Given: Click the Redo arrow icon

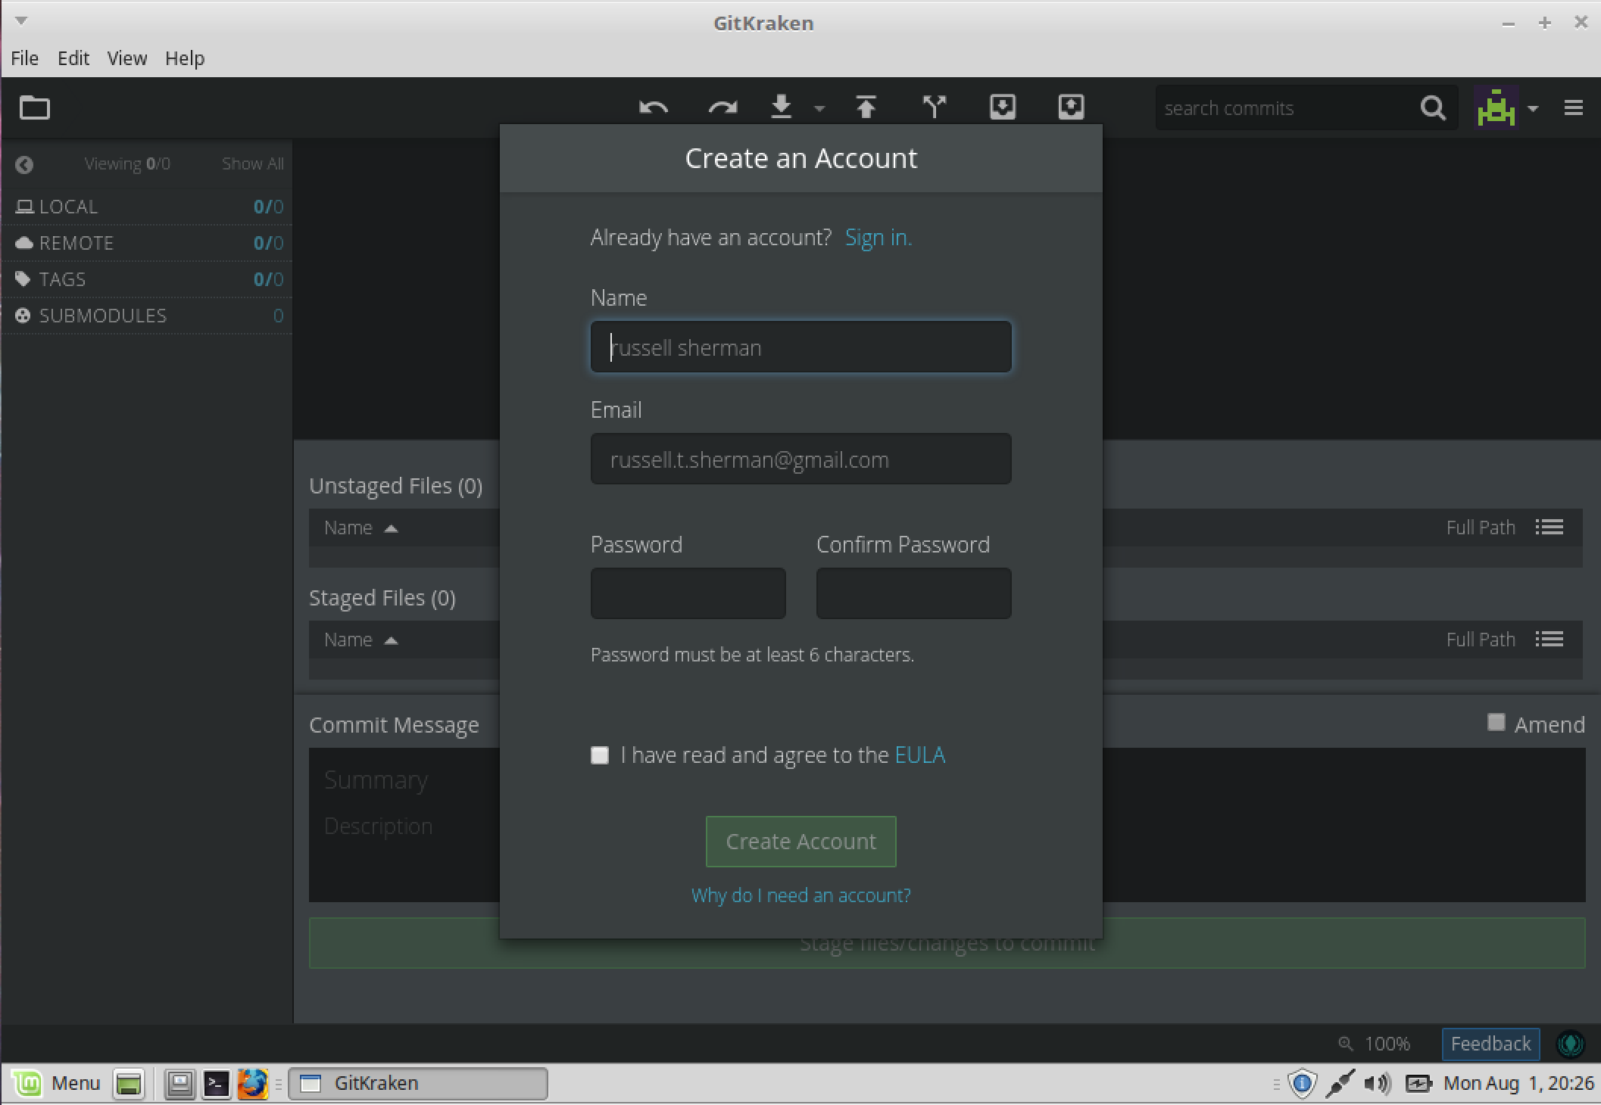Looking at the screenshot, I should (x=722, y=107).
